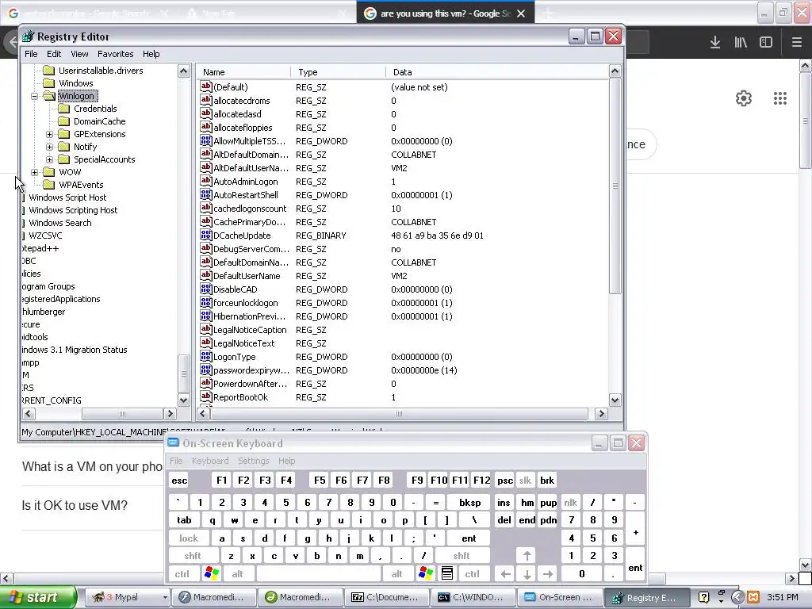
Task: Click the LogonType DWORD icon
Action: coord(206,356)
